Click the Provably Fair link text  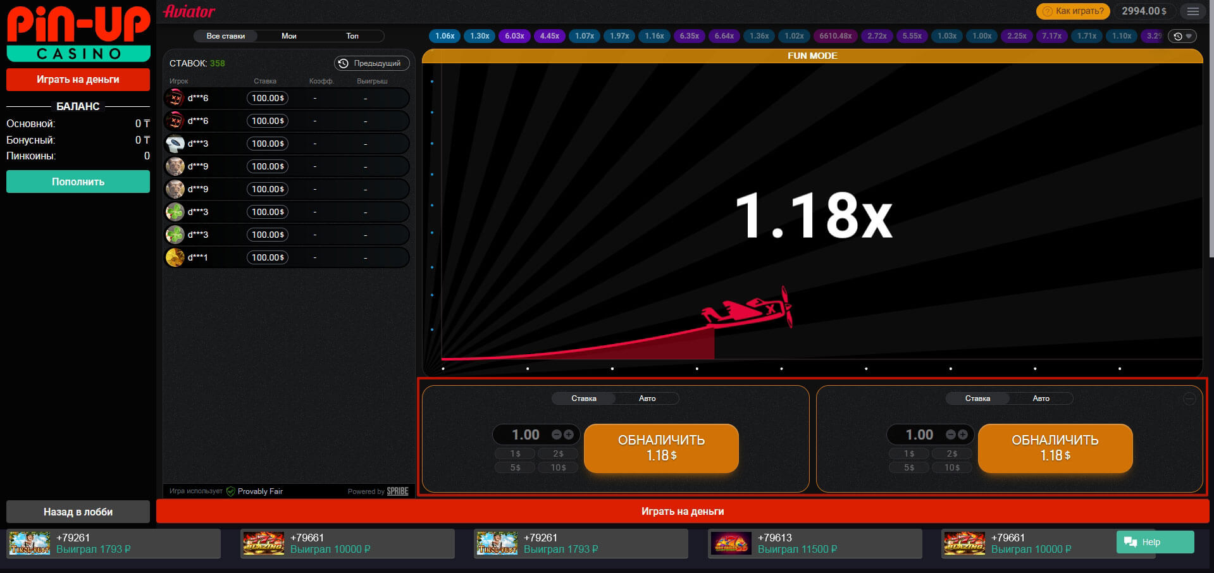pos(260,491)
